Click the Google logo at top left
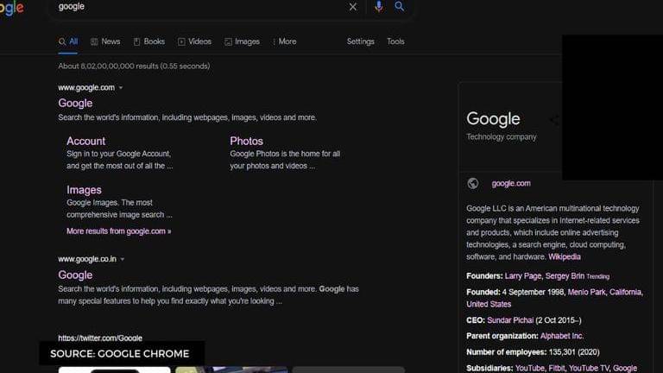 coord(12,8)
